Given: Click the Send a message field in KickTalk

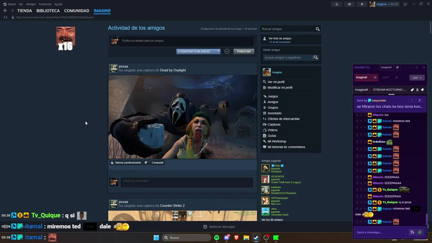Looking at the screenshot, I should coord(380,232).
